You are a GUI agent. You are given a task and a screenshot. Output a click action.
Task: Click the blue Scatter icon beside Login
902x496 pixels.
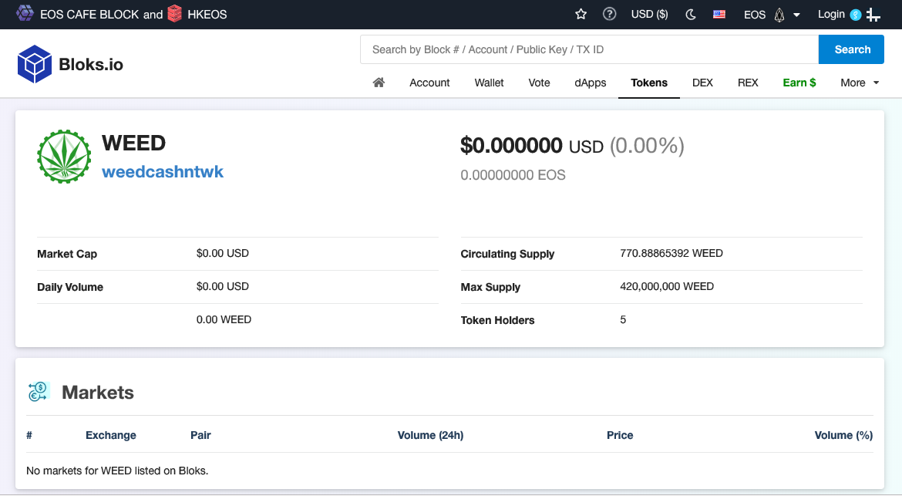856,15
